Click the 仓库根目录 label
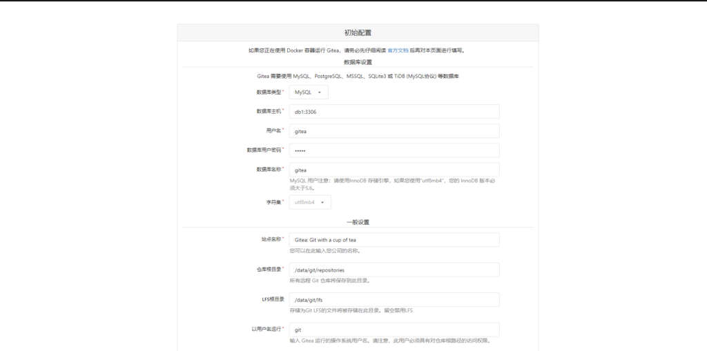This screenshot has height=351, width=707. 269,269
